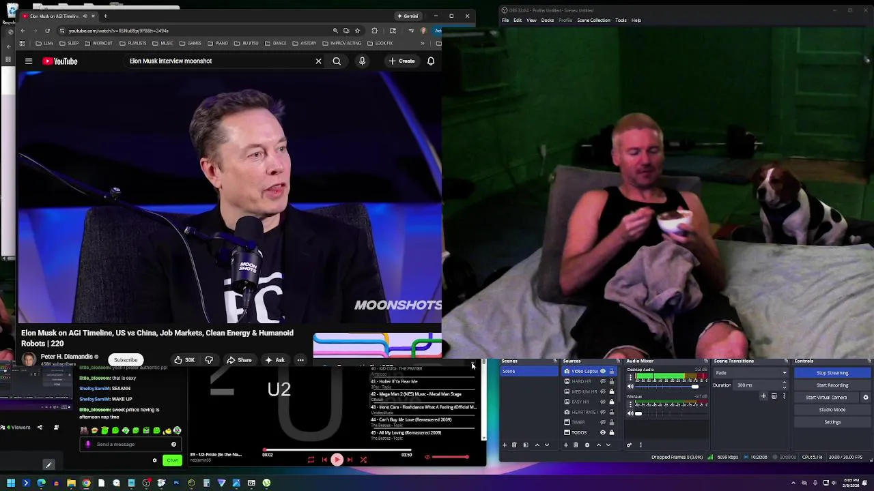
Task: Open OBS Docks menu
Action: pos(548,20)
